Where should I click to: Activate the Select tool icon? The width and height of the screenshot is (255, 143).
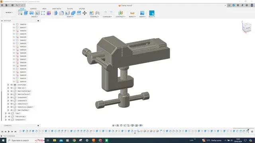pos(152,13)
